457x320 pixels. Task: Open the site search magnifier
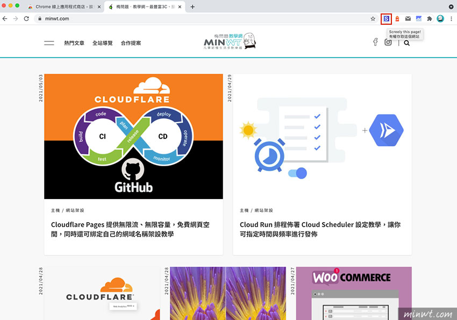click(x=406, y=43)
